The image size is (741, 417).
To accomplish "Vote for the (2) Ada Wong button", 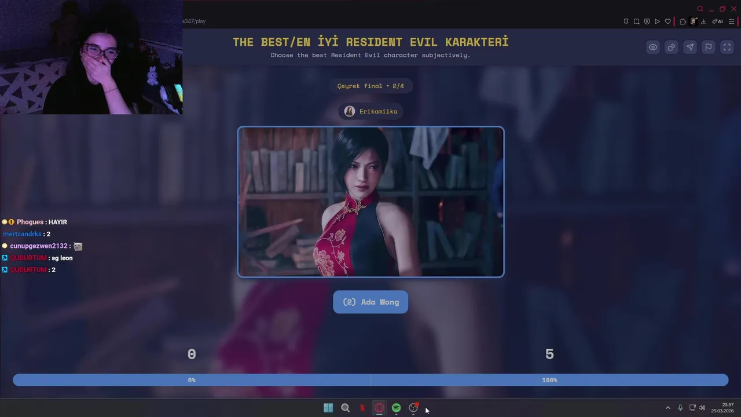I will pos(370,302).
